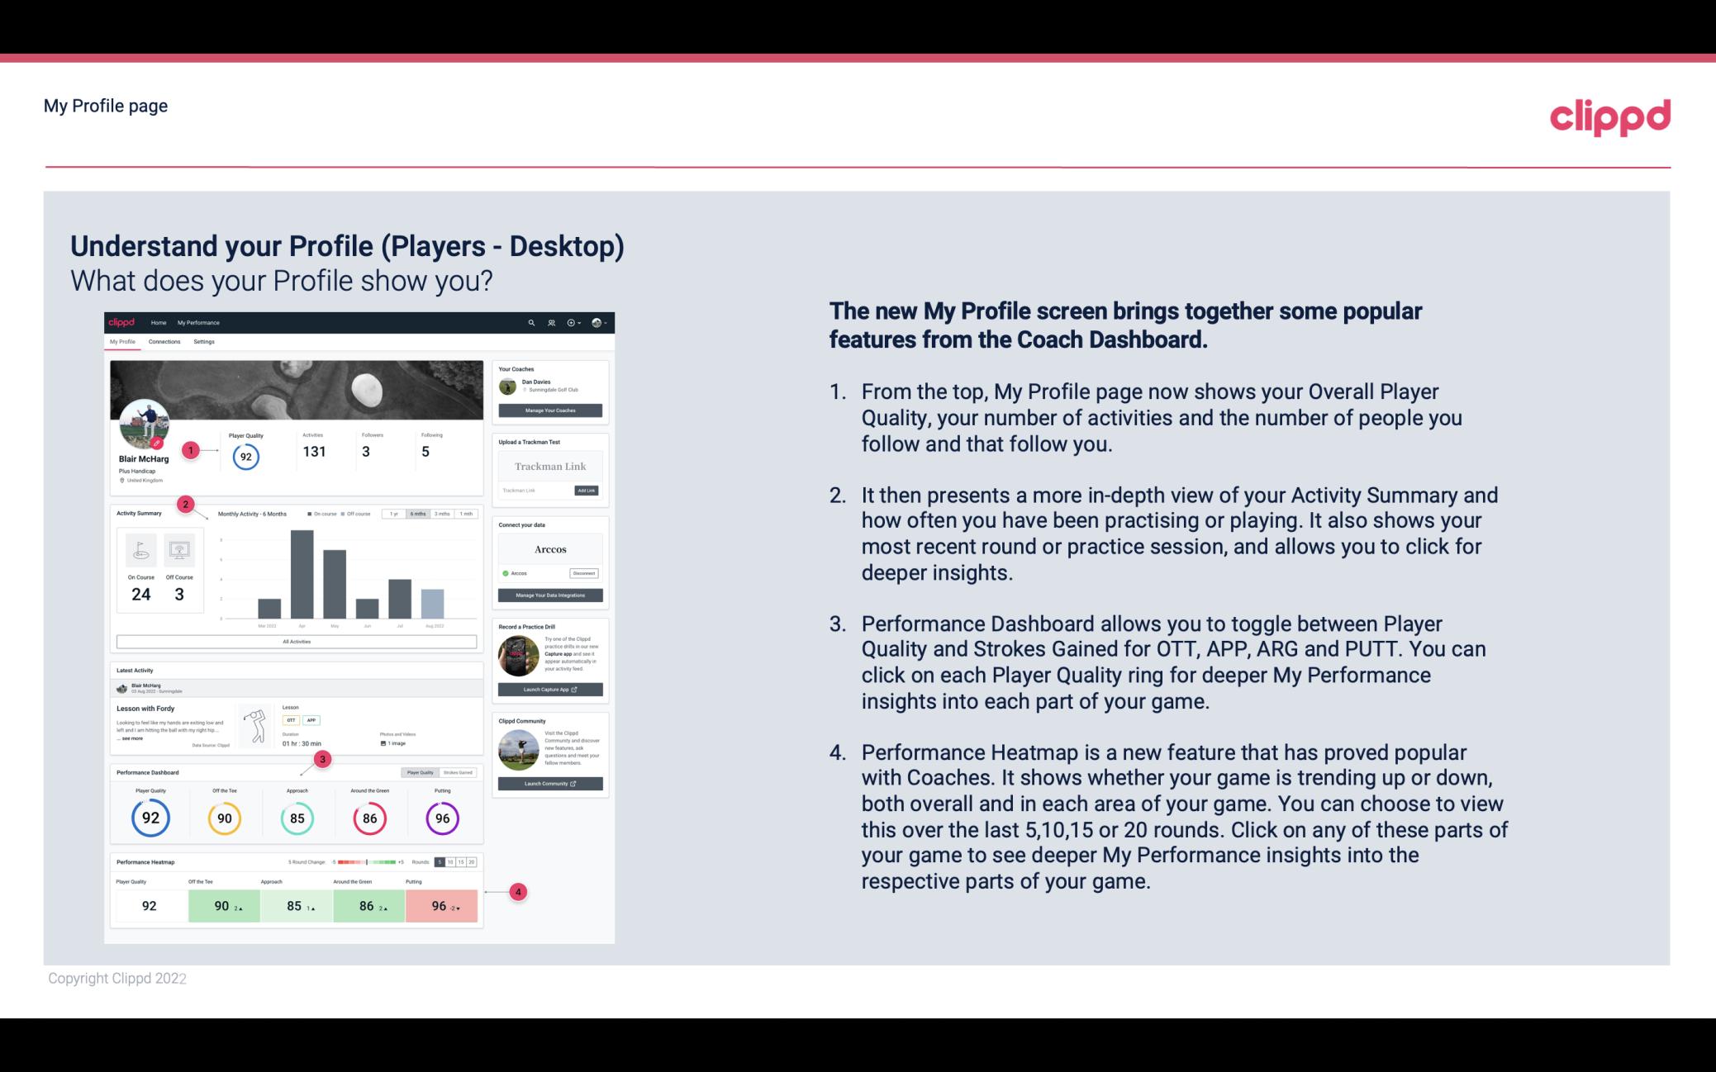Image resolution: width=1716 pixels, height=1072 pixels.
Task: Open the My Performance menu tab
Action: [197, 322]
